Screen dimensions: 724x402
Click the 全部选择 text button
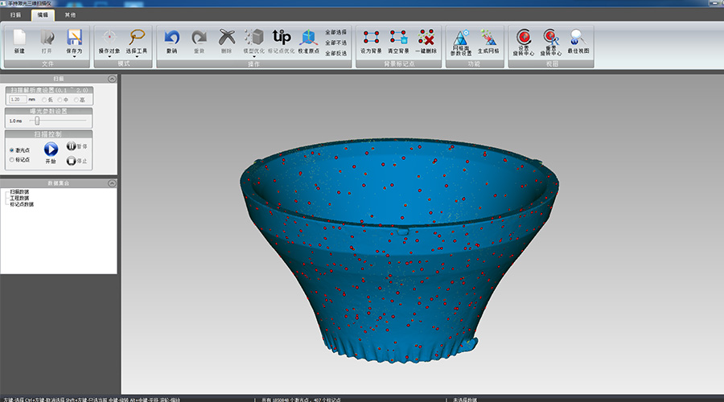pos(335,32)
